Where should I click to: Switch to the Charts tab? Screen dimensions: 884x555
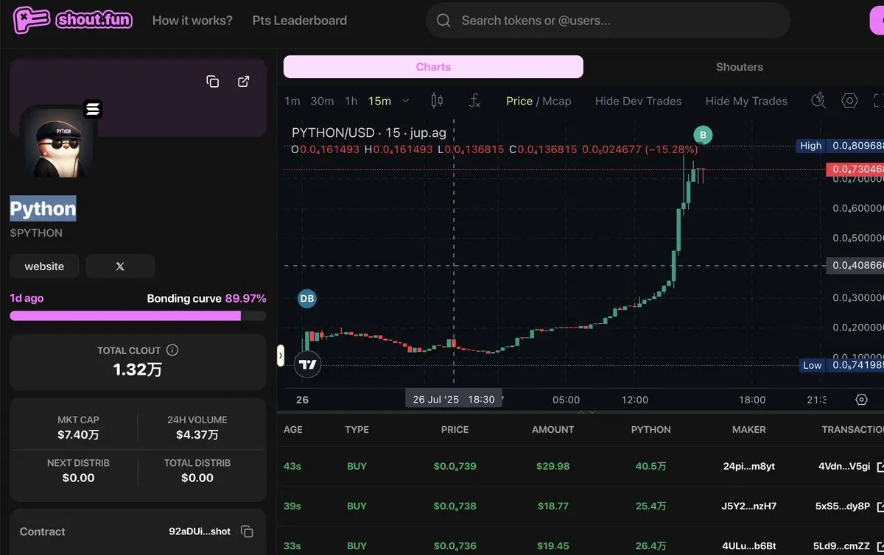tap(433, 67)
